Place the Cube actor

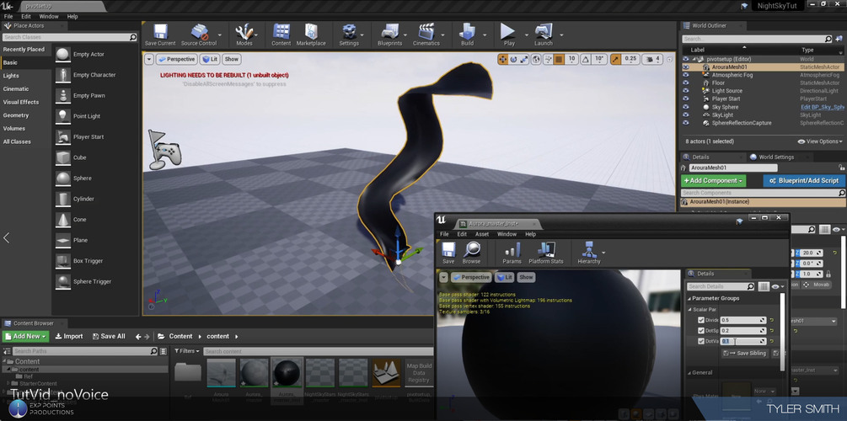pos(80,157)
